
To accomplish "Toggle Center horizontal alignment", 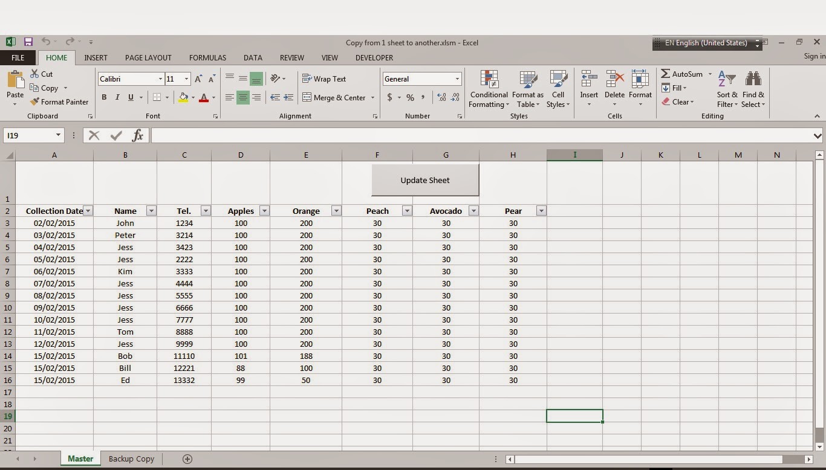I will pyautogui.click(x=242, y=97).
